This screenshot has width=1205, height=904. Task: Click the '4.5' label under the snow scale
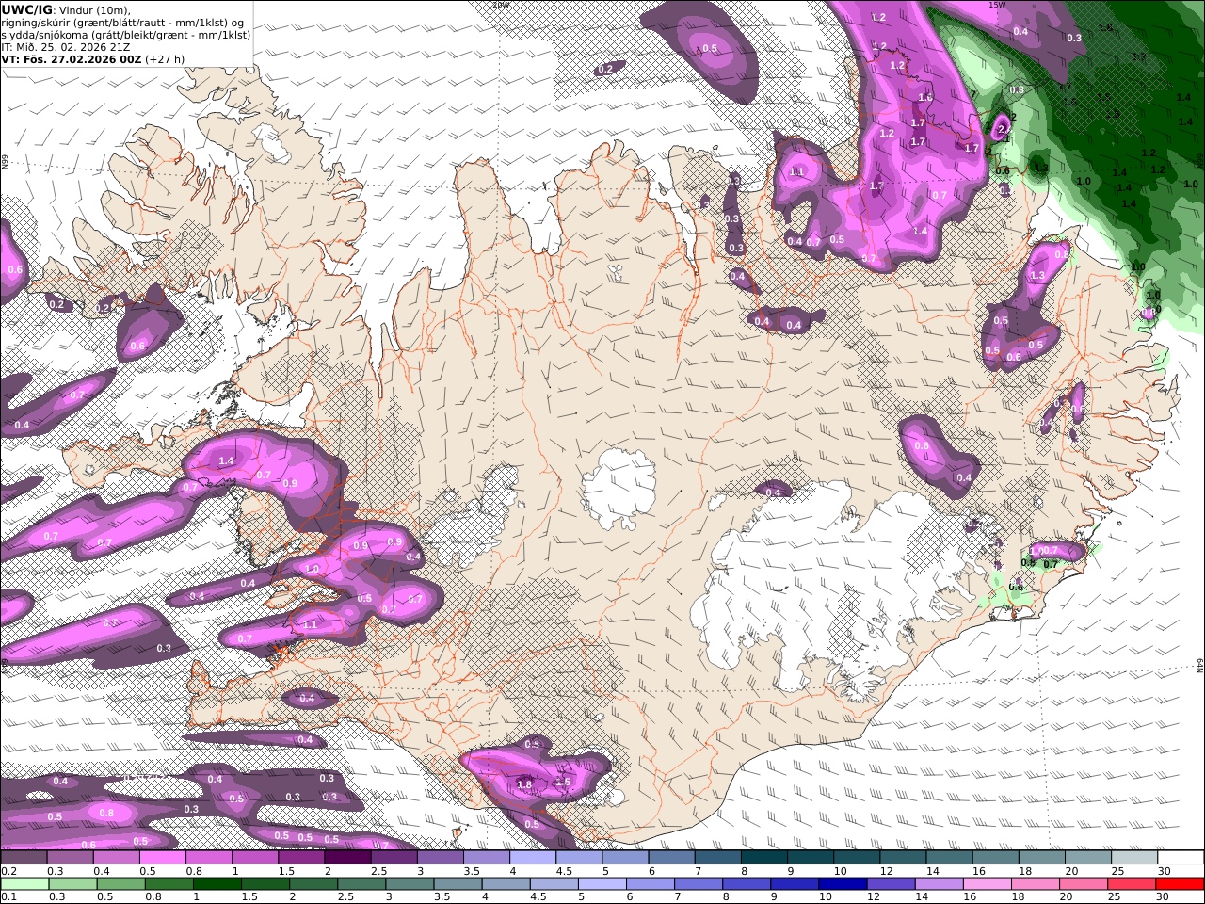click(x=563, y=871)
